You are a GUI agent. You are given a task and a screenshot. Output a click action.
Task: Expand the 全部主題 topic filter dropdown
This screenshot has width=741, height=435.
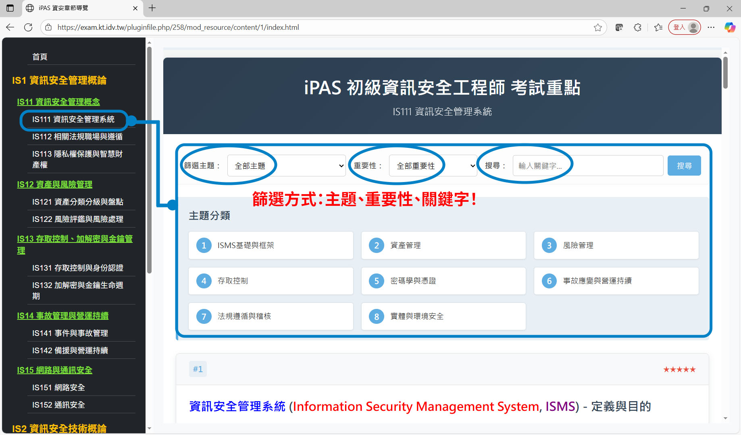coord(286,166)
